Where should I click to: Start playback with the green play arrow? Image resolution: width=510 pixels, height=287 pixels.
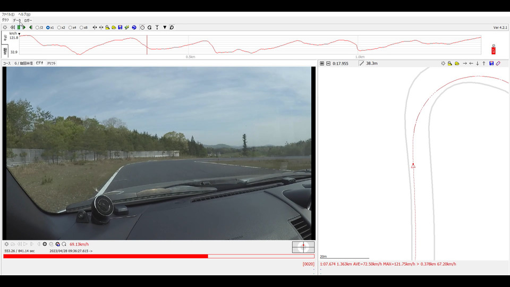coord(24,27)
